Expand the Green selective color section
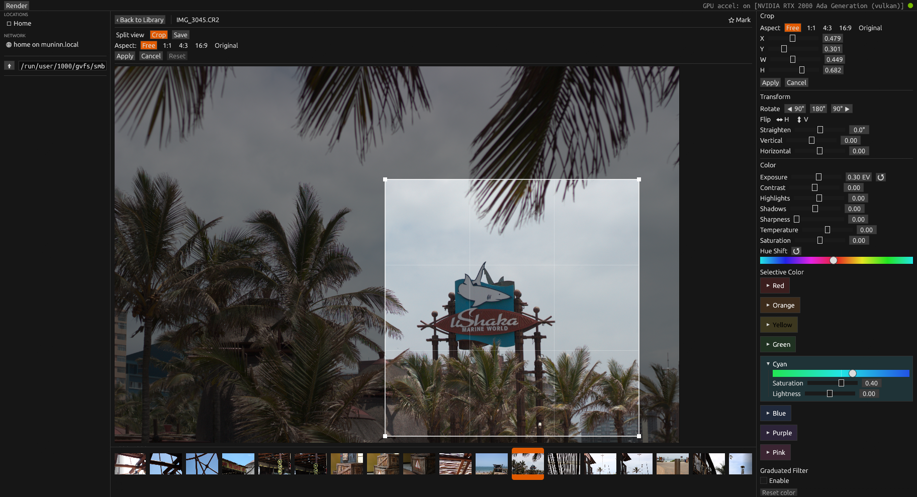The image size is (917, 497). pos(778,345)
